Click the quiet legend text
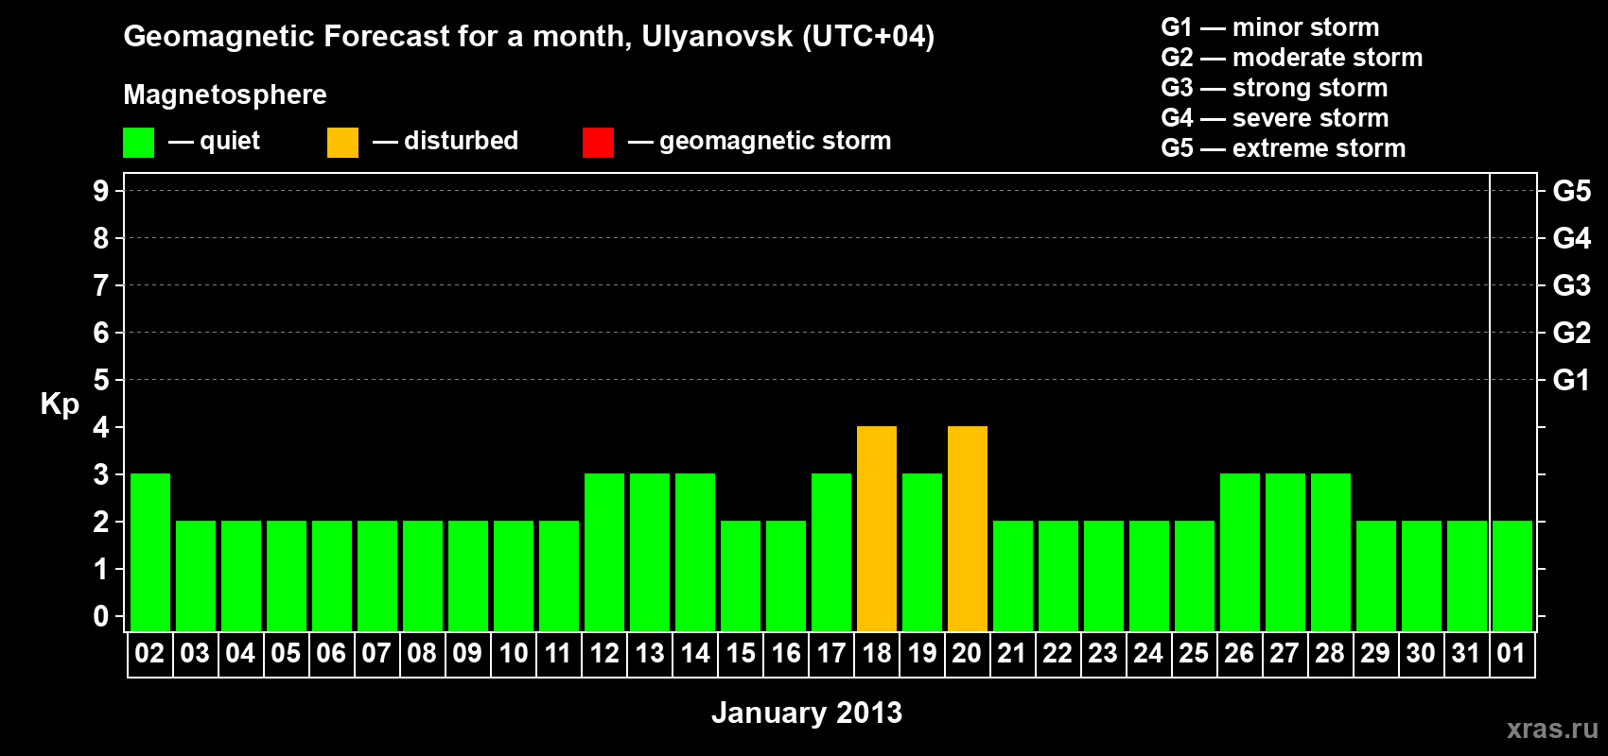This screenshot has width=1608, height=756. click(230, 142)
